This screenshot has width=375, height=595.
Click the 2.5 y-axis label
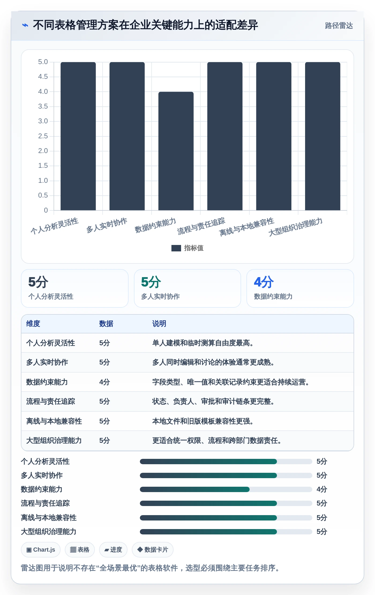(x=43, y=136)
